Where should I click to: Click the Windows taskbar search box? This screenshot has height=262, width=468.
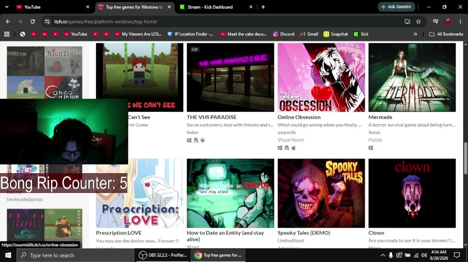(75, 255)
